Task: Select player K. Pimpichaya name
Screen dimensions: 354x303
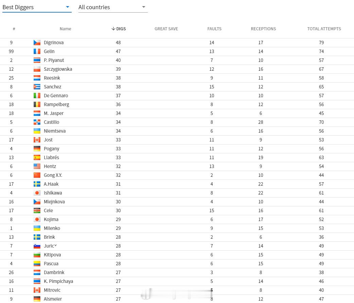Action: 58,281
